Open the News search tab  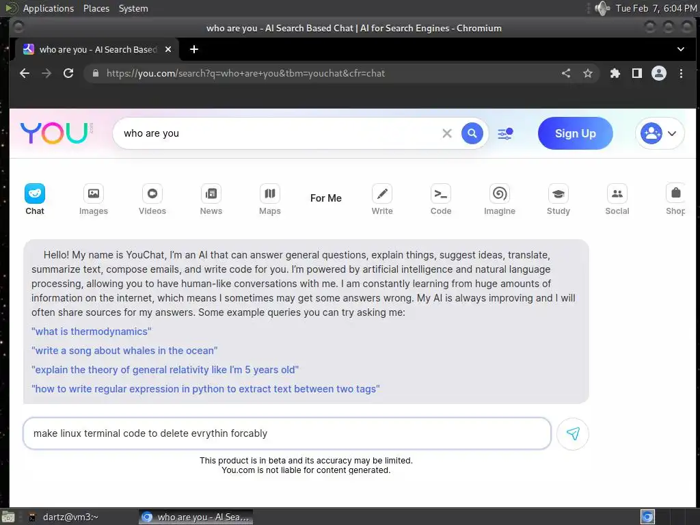[211, 200]
